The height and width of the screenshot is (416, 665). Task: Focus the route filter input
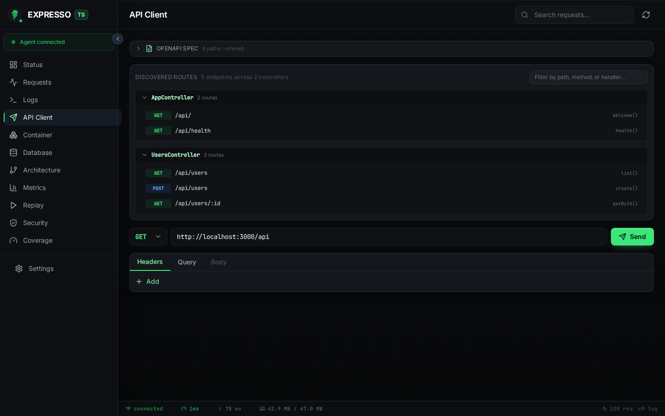[588, 77]
